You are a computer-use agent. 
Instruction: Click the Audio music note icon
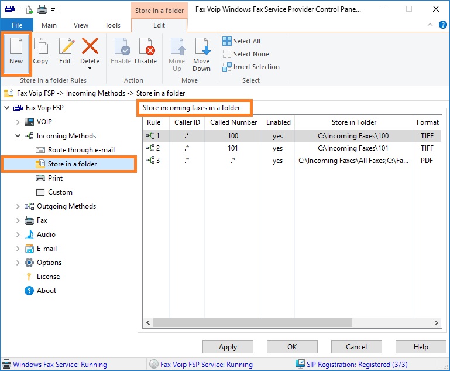(29, 234)
